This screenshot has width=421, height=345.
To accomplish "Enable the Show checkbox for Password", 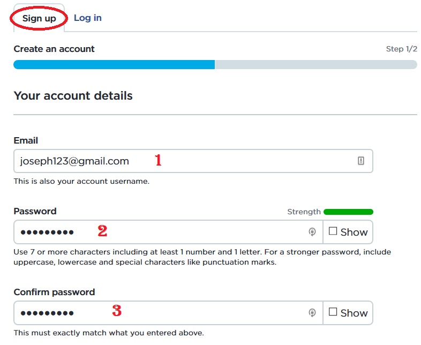I will click(333, 231).
